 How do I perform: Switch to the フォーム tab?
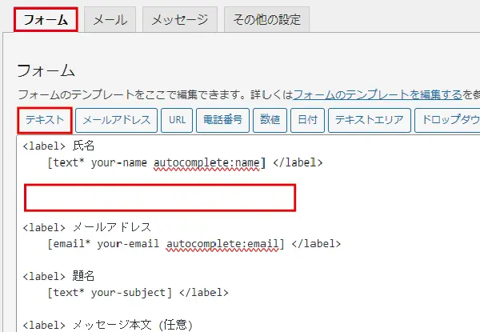[x=46, y=19]
